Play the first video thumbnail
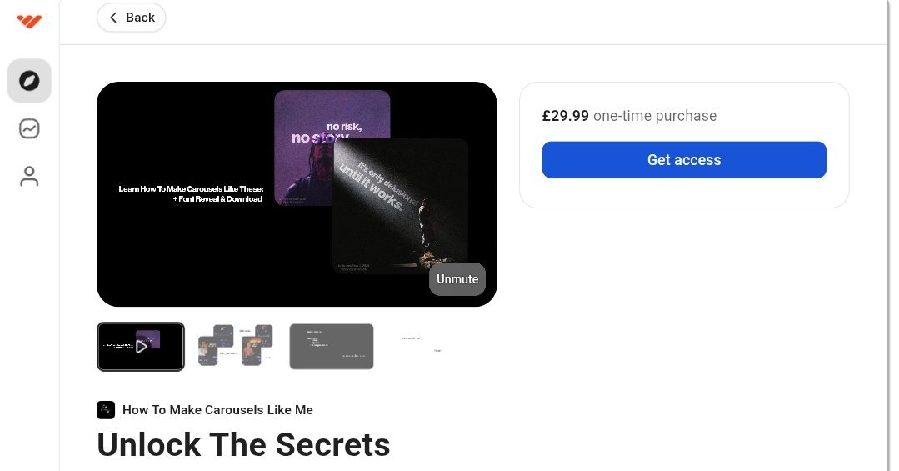 (x=141, y=347)
